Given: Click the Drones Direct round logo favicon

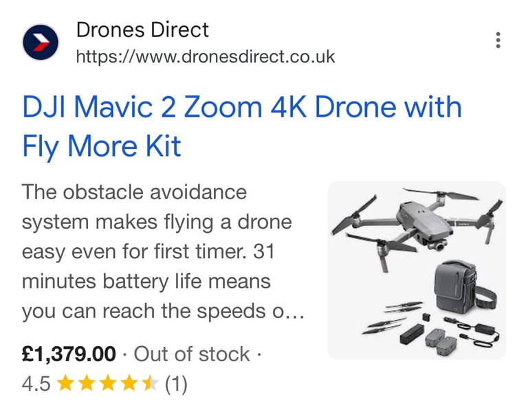Looking at the screenshot, I should pyautogui.click(x=41, y=42).
